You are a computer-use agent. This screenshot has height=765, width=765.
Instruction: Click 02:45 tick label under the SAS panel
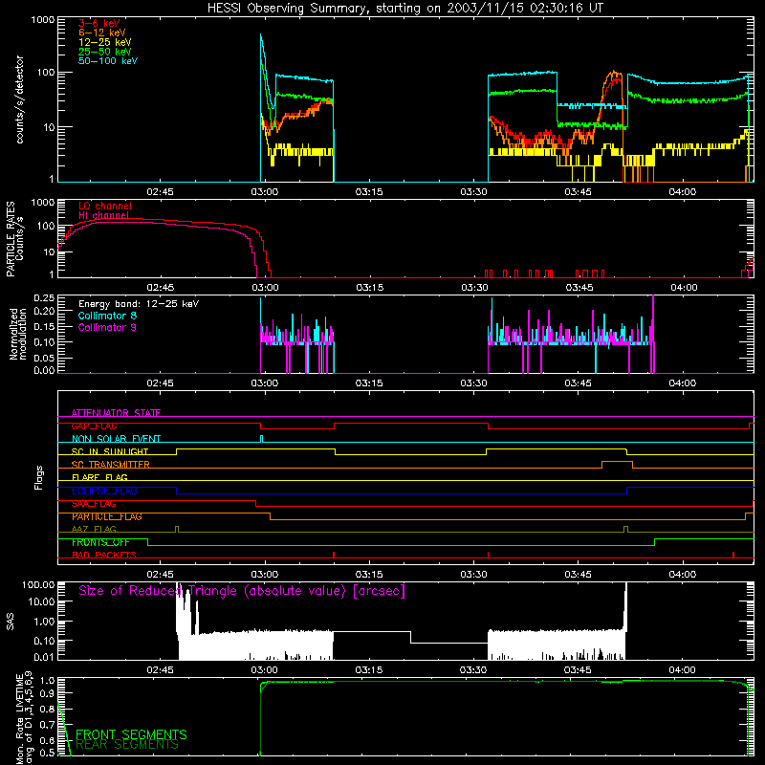[x=160, y=670]
